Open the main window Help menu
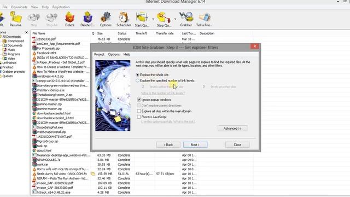 click(x=45, y=7)
